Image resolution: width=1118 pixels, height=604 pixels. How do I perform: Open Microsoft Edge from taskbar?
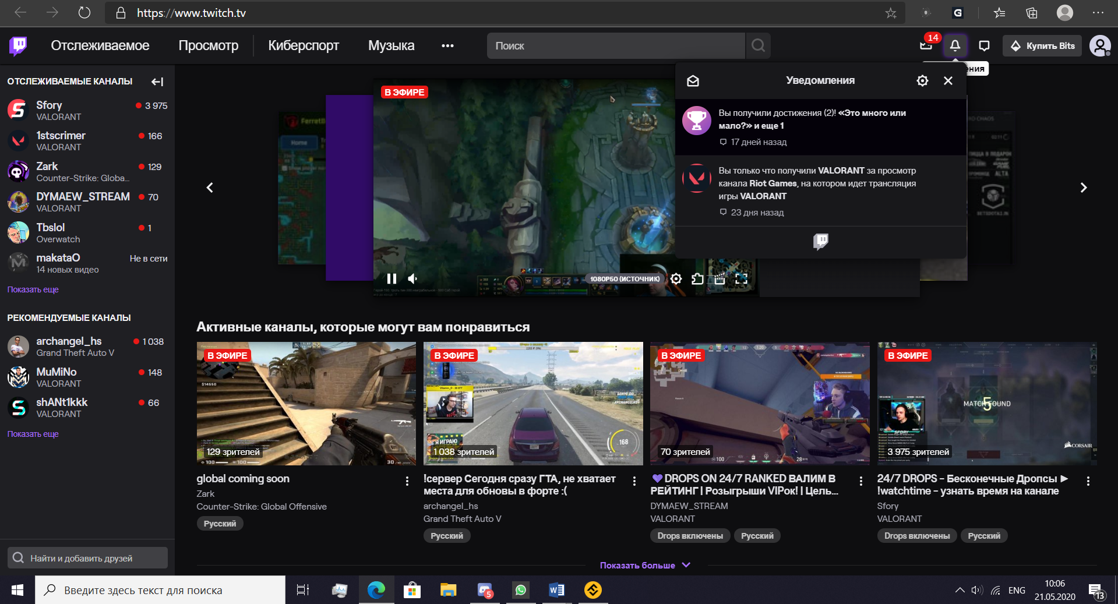pos(376,590)
